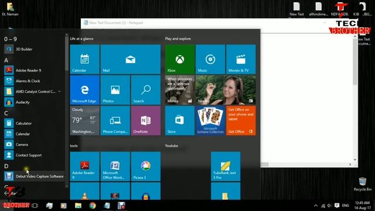Click Play and explore group title
Screen dimensions: 375x211
(x=178, y=39)
